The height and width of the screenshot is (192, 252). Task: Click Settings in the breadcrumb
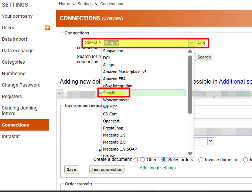(x=85, y=4)
